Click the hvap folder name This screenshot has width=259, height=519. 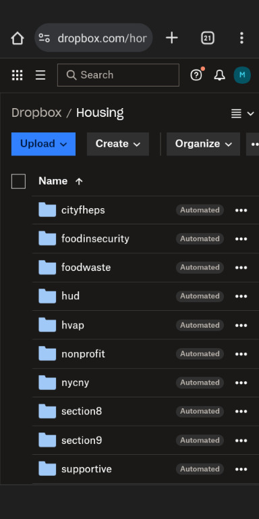tap(73, 325)
